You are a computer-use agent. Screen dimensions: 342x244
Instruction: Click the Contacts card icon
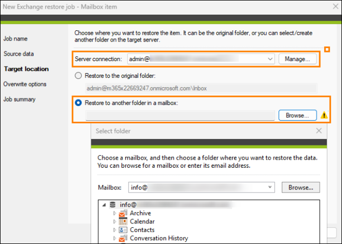[x=123, y=230]
